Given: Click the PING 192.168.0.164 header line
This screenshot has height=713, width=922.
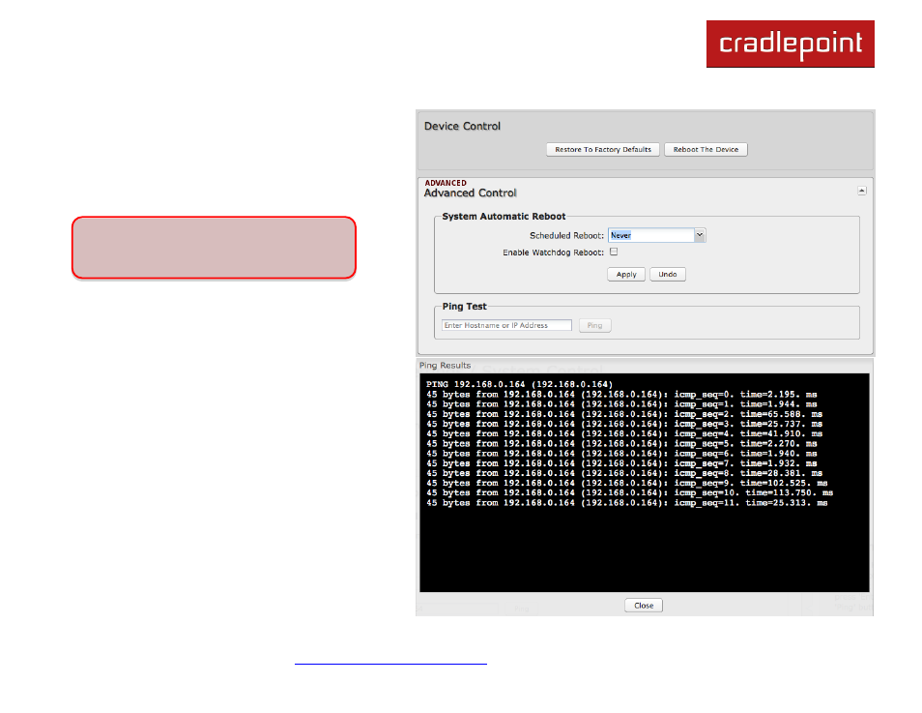Looking at the screenshot, I should pyautogui.click(x=519, y=384).
